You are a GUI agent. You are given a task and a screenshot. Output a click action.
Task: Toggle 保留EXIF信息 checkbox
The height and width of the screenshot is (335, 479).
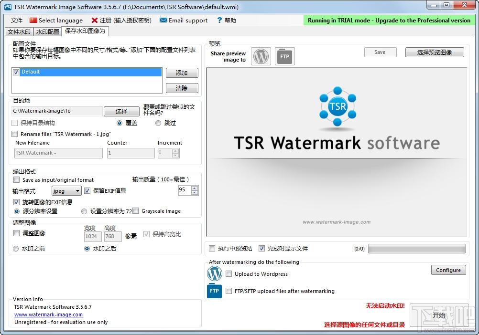(87, 191)
